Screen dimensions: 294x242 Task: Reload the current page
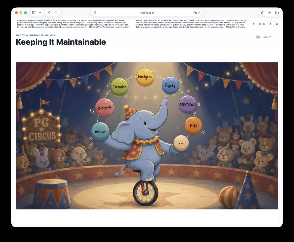click(199, 13)
